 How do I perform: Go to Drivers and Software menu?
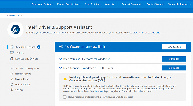coord(42,4)
